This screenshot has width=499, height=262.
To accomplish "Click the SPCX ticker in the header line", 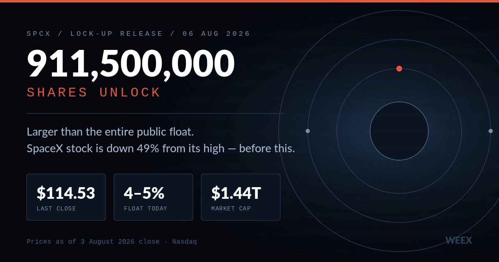I will click(39, 34).
